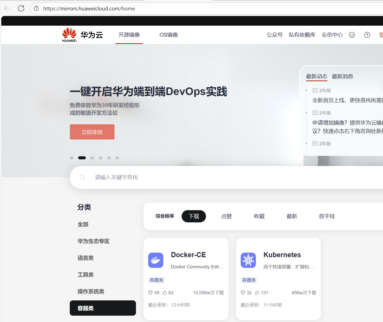
Task: Select the 最新消息 tab
Action: click(x=342, y=76)
